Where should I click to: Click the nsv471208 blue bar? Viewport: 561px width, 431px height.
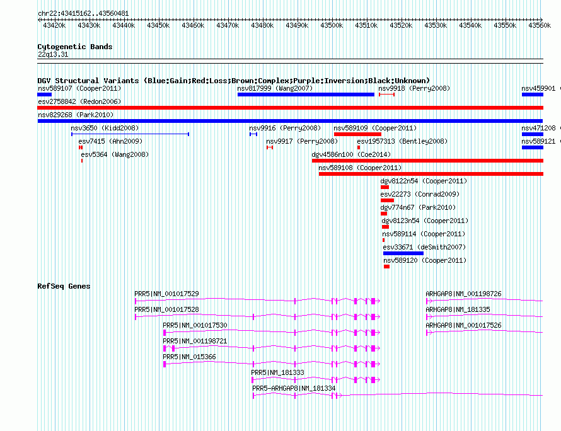click(533, 134)
